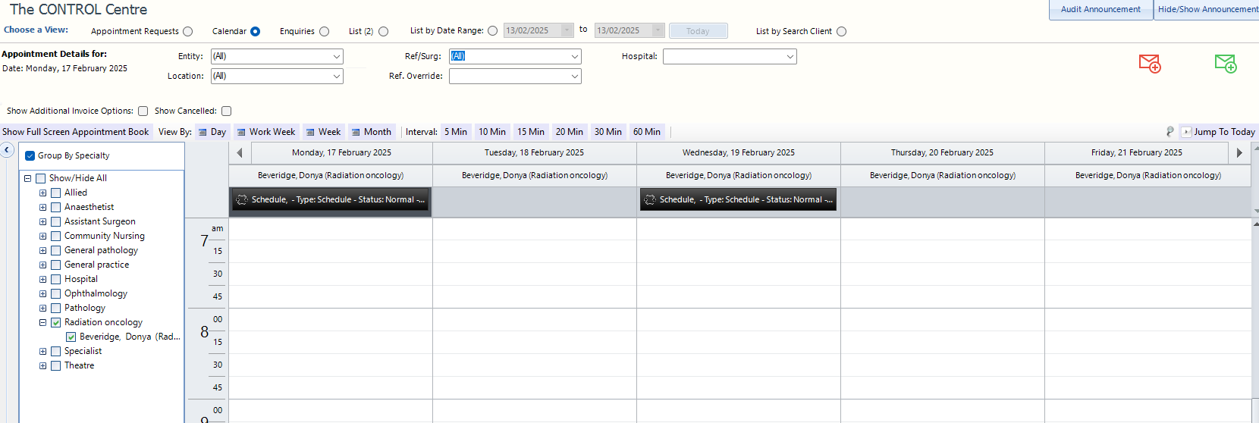Click the General practice tree label
Viewport: 1259px width, 423px height.
click(97, 265)
